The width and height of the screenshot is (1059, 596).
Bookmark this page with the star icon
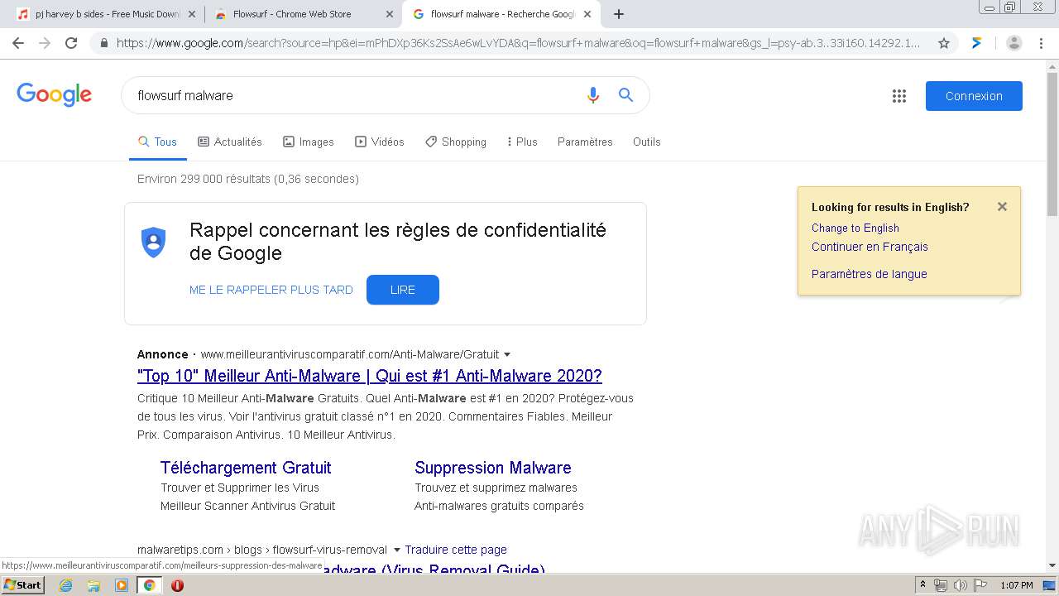tap(943, 43)
